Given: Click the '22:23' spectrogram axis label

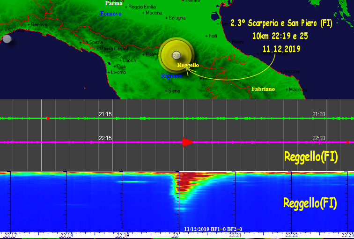Looking at the screenshot, I should [347, 236].
